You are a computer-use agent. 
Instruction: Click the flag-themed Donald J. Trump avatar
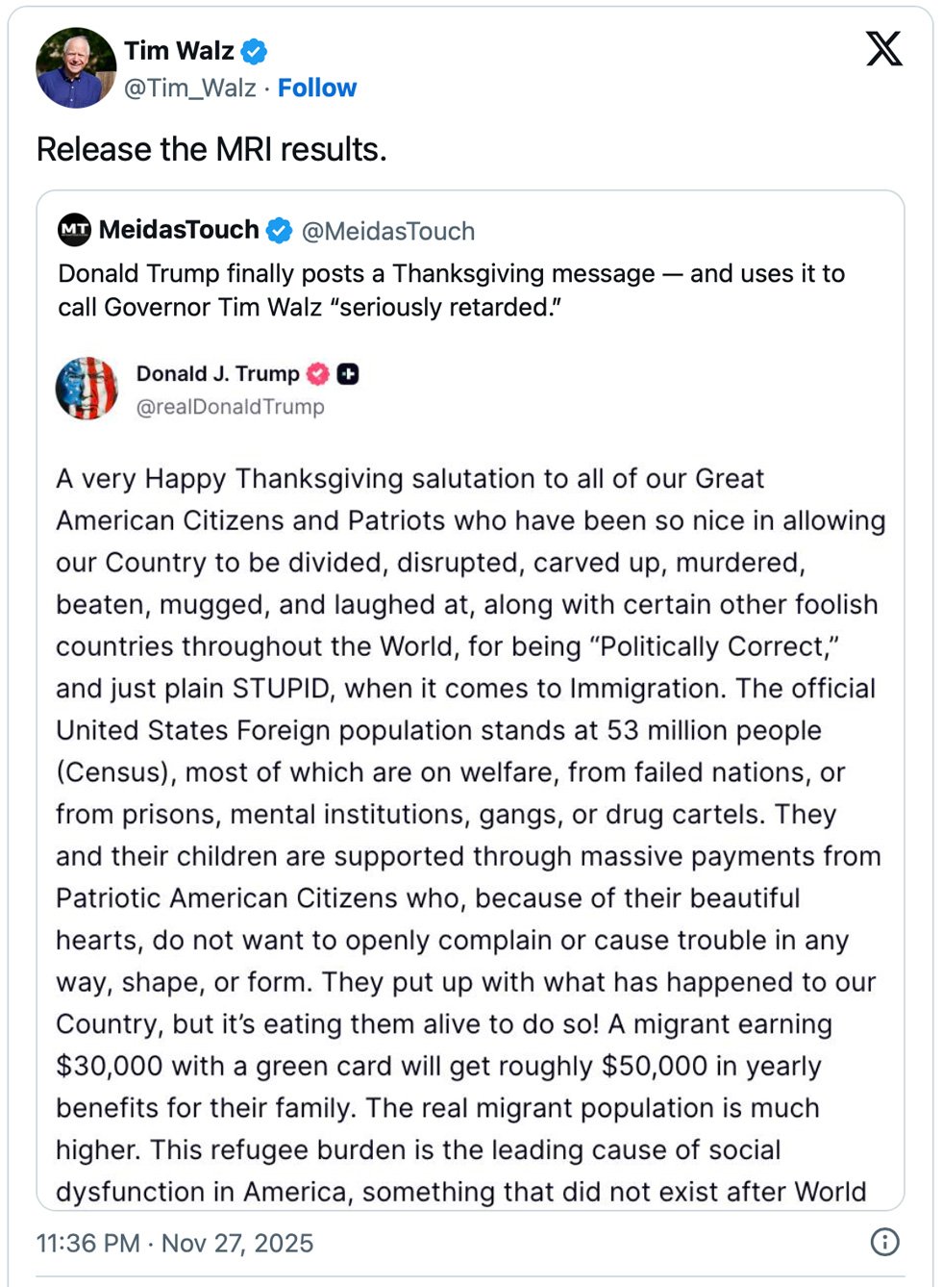tap(87, 389)
